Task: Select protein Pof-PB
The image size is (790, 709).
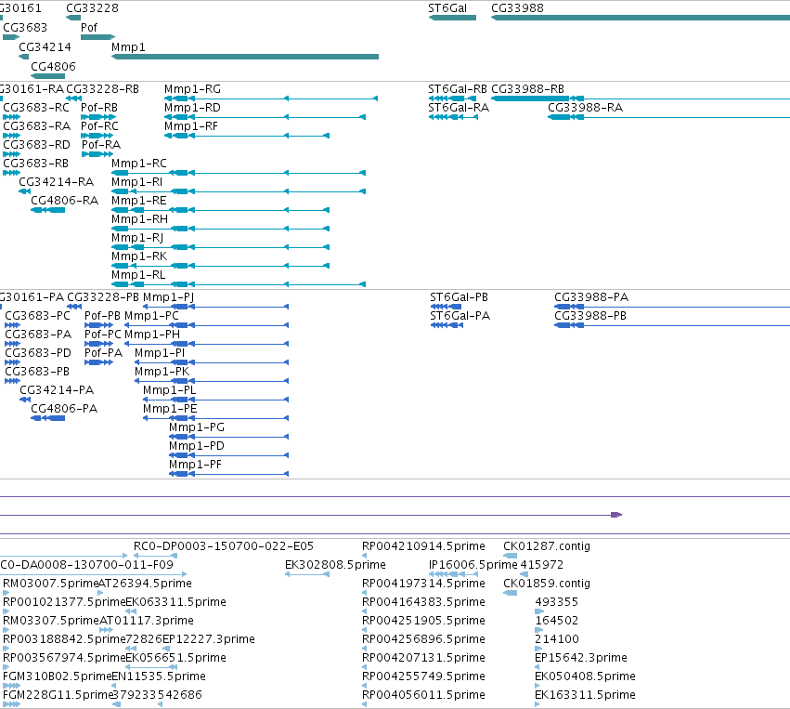Action: (102, 316)
